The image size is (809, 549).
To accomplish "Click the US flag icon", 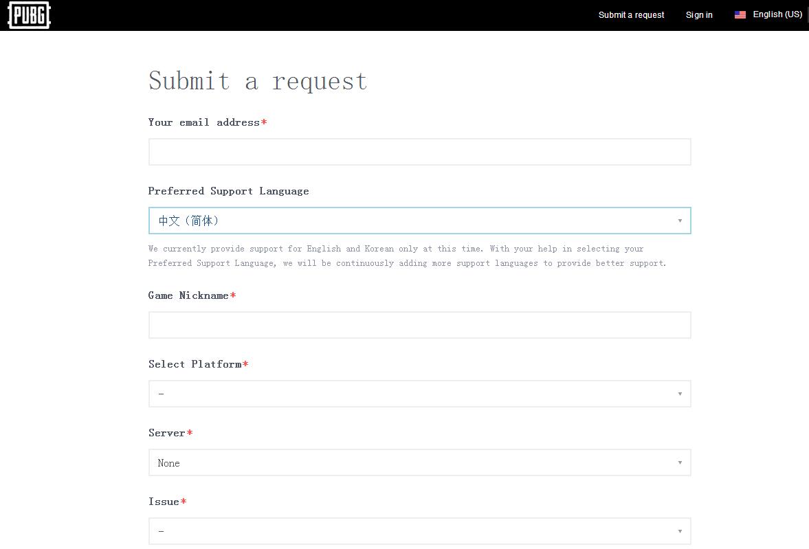I will [x=740, y=14].
